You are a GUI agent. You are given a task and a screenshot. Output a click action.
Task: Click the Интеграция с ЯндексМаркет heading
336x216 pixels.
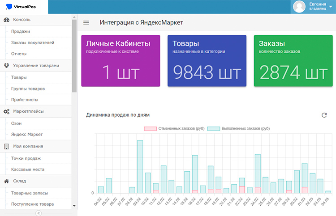point(142,22)
